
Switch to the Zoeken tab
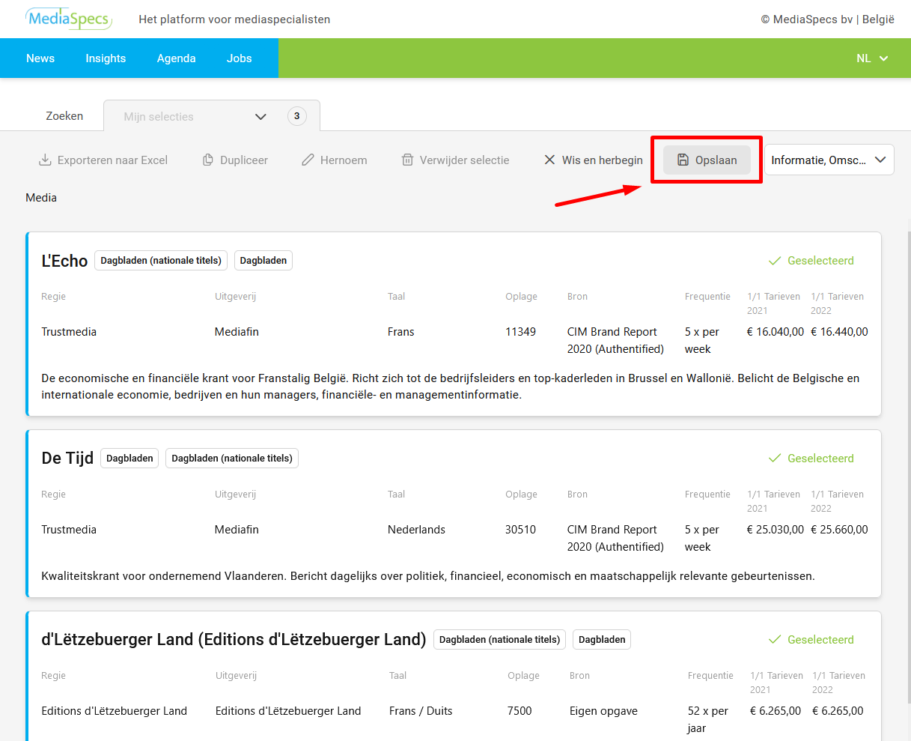64,116
